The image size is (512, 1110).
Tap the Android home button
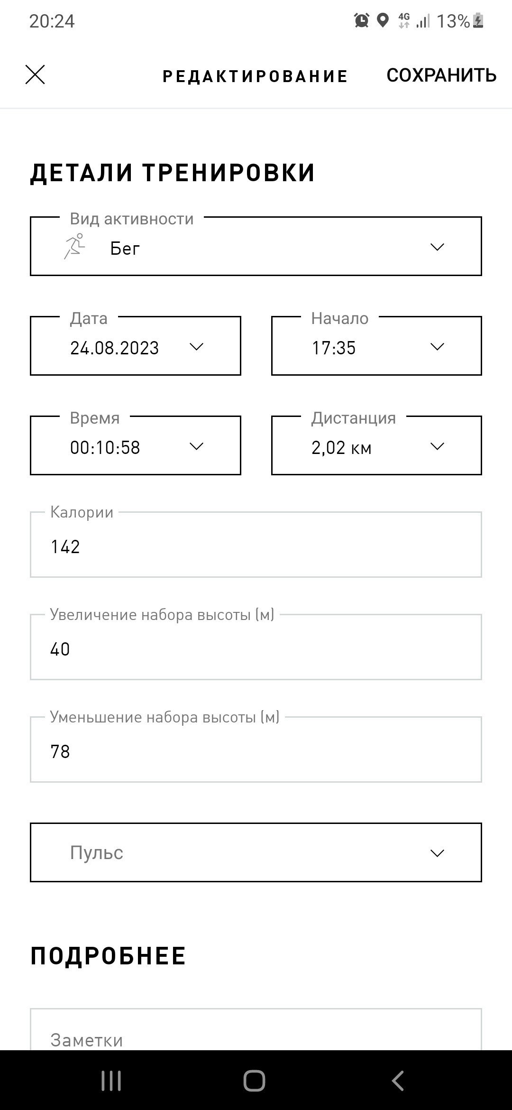coord(255,1081)
